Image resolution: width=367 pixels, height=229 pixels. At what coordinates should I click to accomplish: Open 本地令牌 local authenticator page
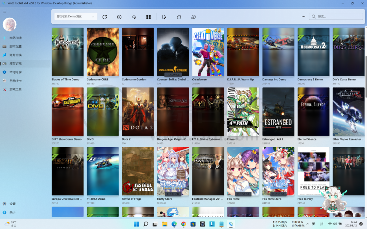25,72
